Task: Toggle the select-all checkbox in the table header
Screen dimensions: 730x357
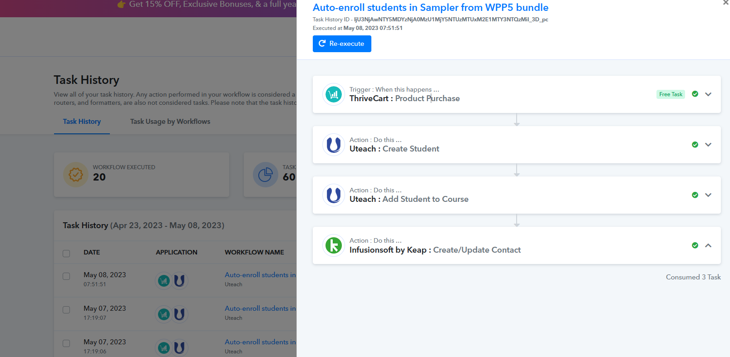Action: coord(66,253)
